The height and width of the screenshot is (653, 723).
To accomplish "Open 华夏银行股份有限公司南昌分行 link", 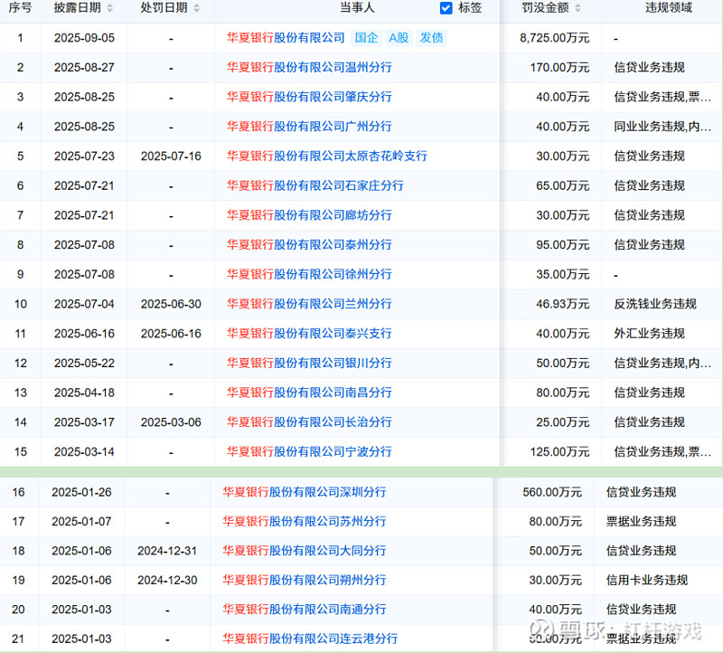I will (x=309, y=393).
